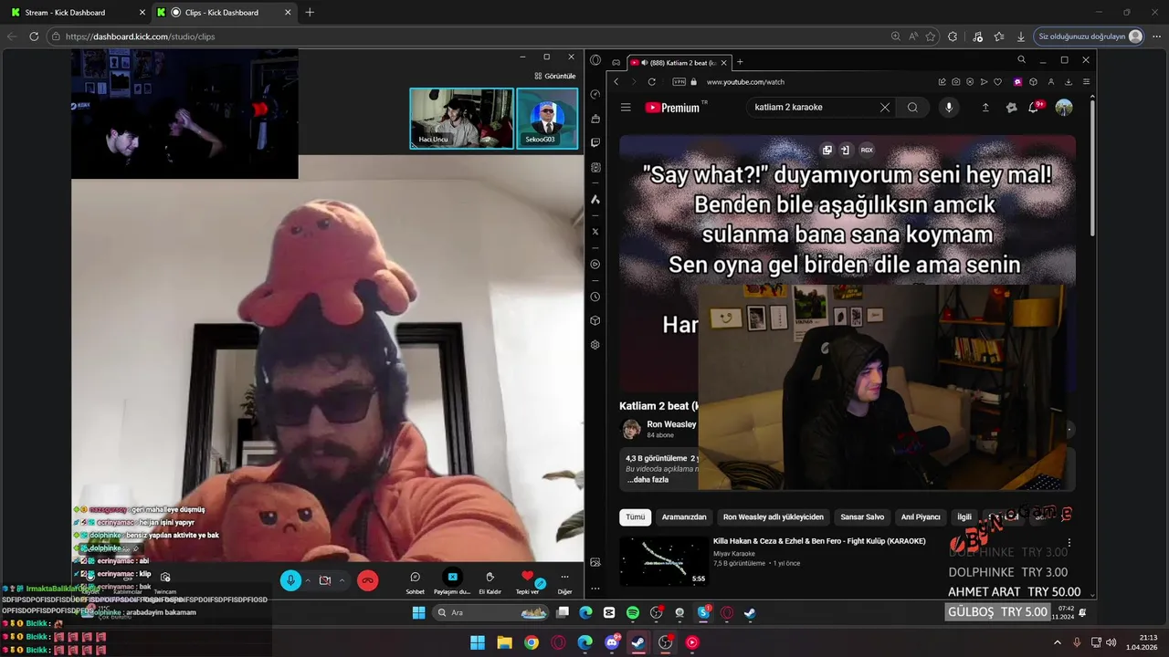Add Kick page to favorites star
Screen dimensions: 1169x657
[x=931, y=36]
